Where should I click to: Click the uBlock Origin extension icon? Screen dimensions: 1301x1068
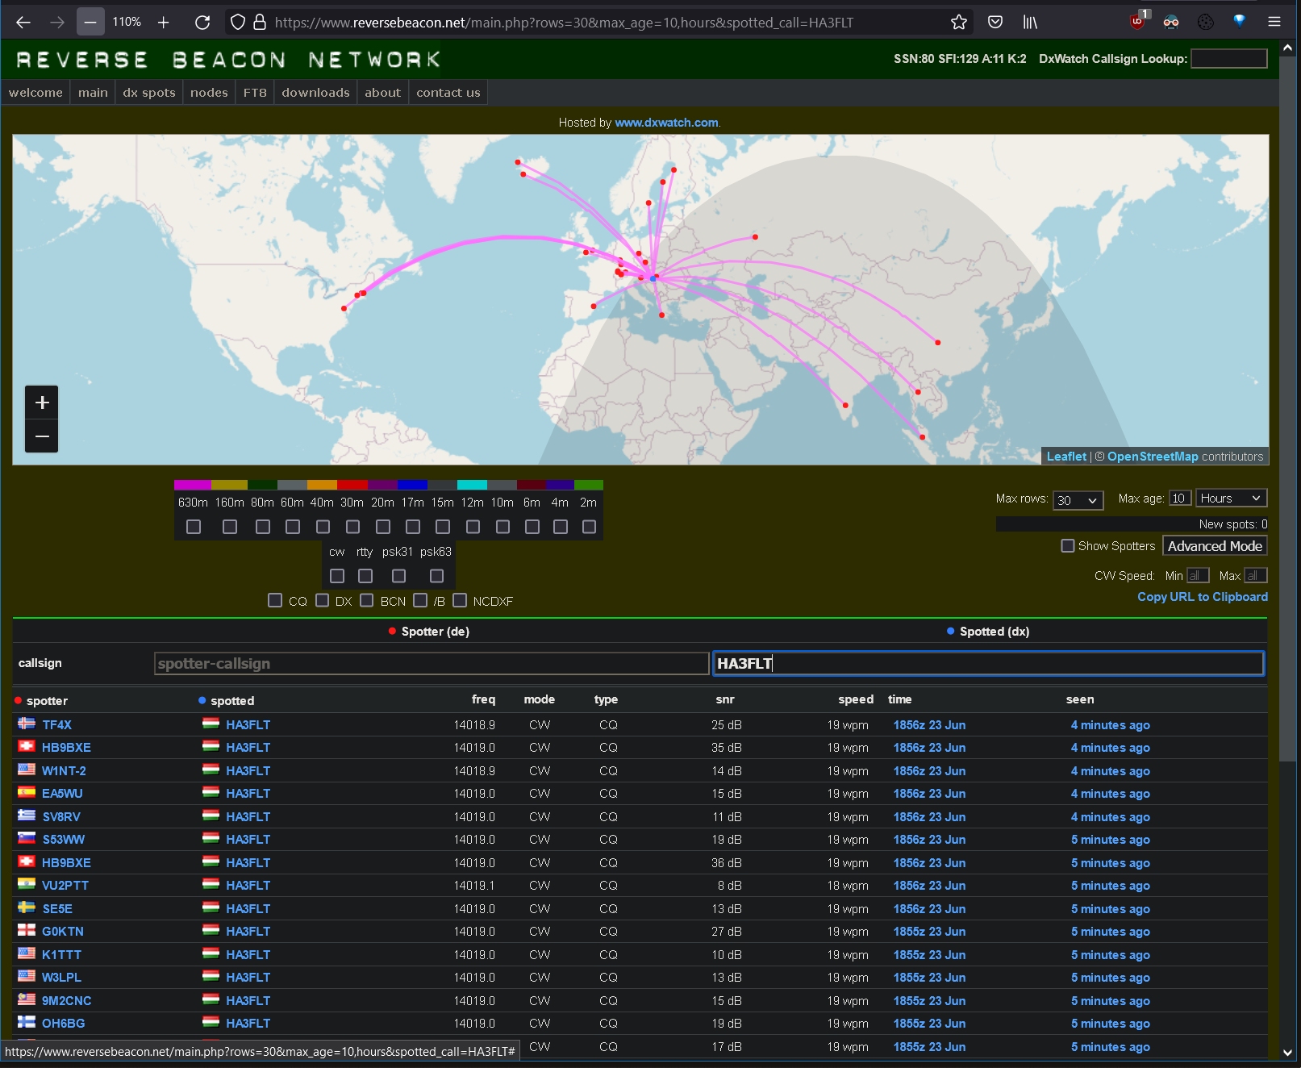pos(1137,23)
